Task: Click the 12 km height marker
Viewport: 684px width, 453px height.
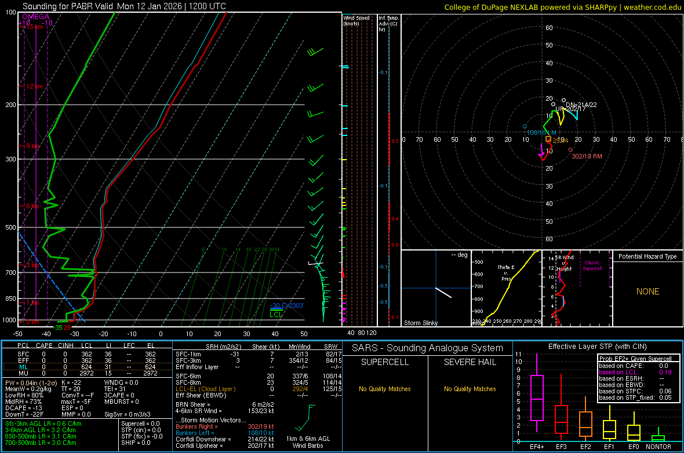Action: pyautogui.click(x=34, y=86)
